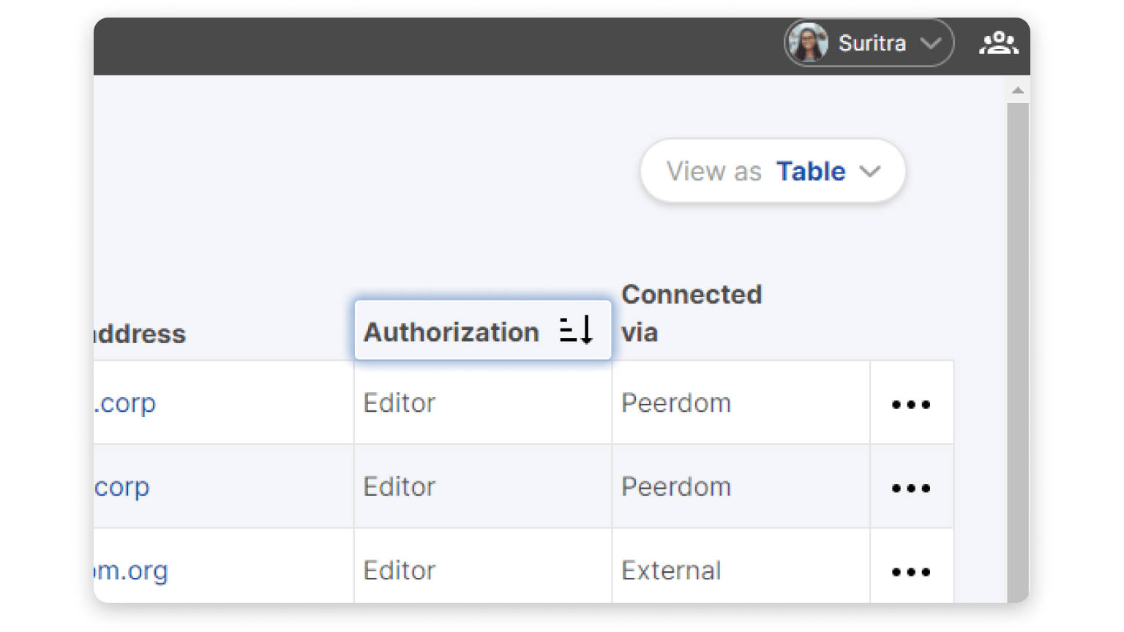
Task: Click the Peerdom cell in second row
Action: 675,487
